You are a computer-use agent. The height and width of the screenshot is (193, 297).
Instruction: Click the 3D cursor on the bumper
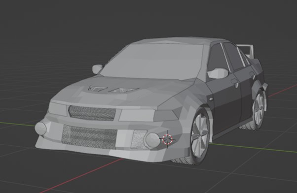(167, 139)
